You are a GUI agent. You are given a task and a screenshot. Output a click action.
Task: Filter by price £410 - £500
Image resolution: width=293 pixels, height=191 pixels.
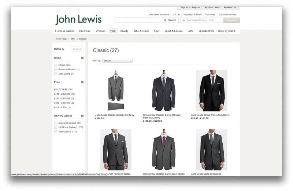click(62, 107)
